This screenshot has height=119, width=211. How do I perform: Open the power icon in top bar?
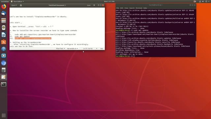206,1
